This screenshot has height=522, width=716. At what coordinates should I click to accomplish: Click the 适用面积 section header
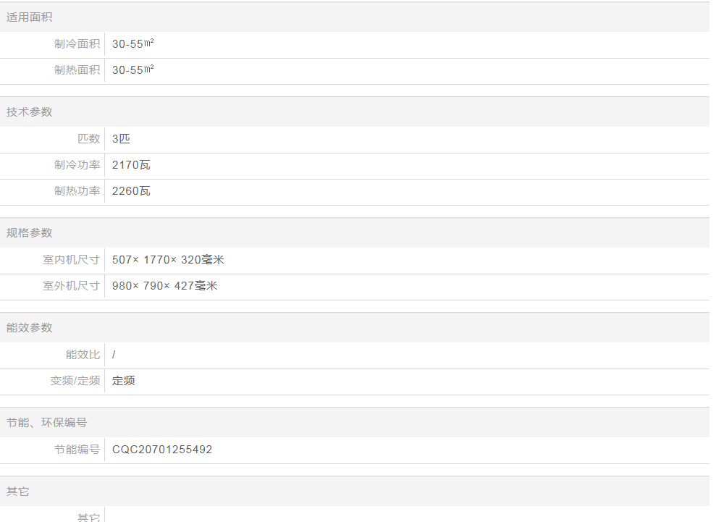coord(30,17)
